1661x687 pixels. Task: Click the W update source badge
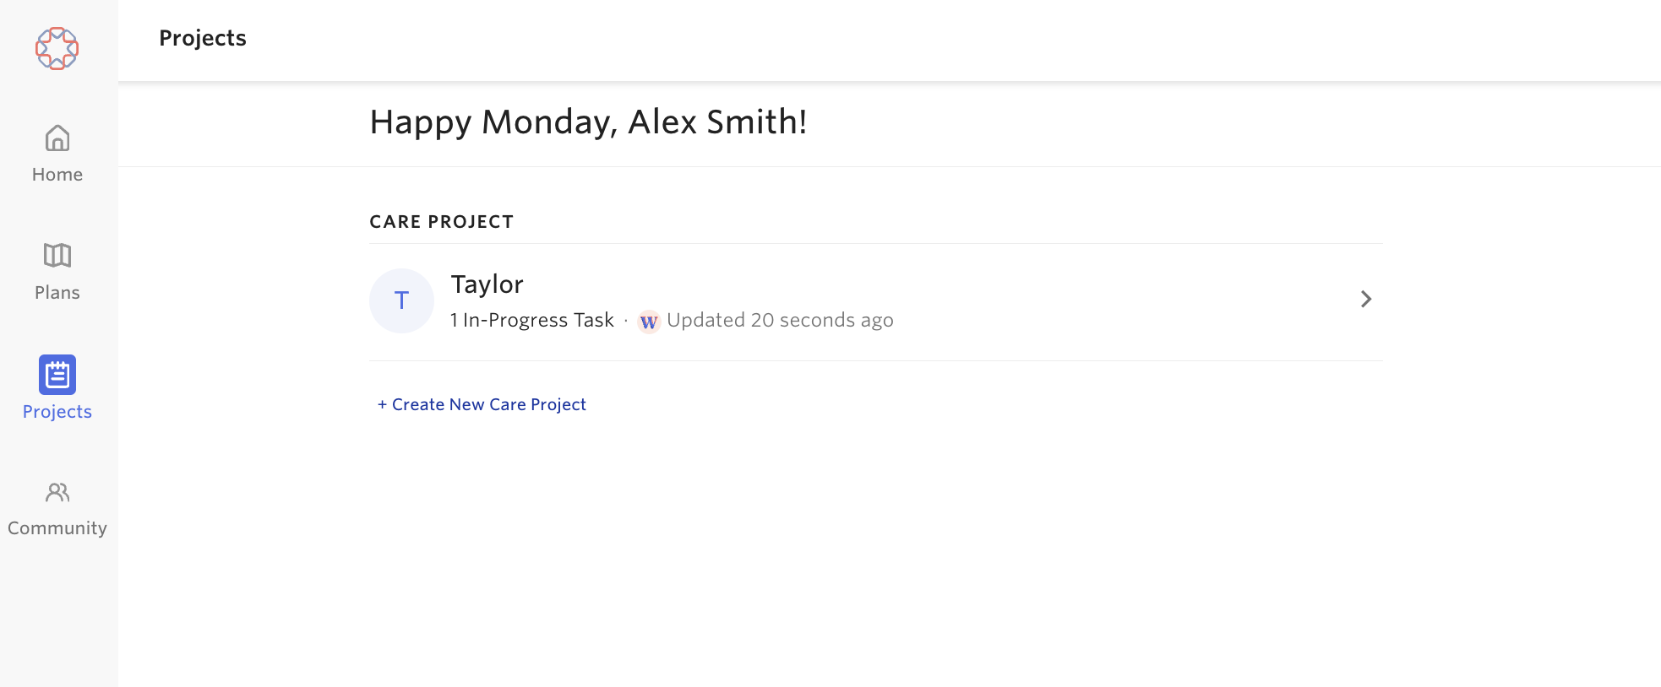[x=648, y=322]
